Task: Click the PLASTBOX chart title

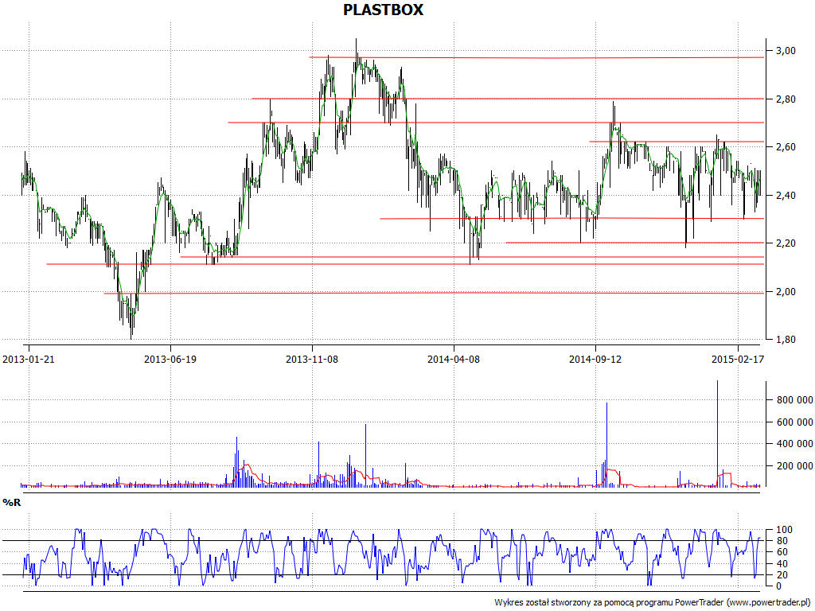Action: click(383, 10)
